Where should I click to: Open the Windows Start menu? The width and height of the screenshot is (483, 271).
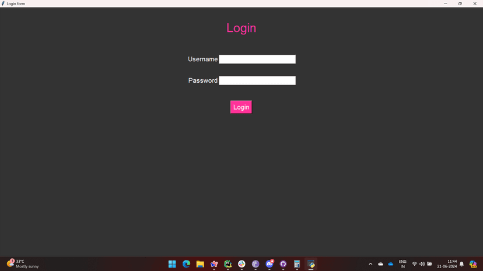172,264
